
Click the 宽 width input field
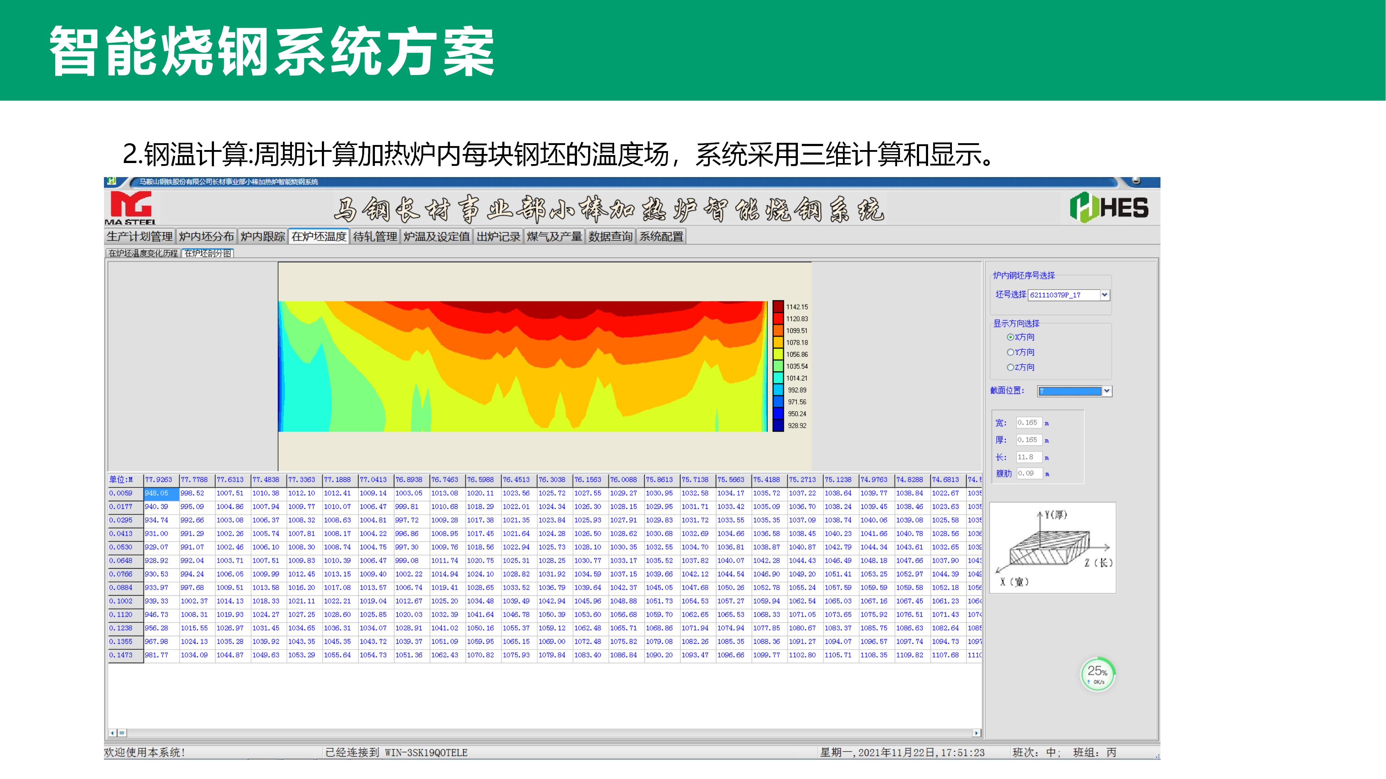(1029, 423)
